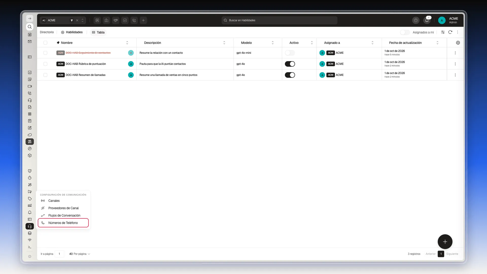This screenshot has width=487, height=274.
Task: Toggle Activo for DOC-HAB Rúbrica de puntuación
Action: [x=290, y=64]
